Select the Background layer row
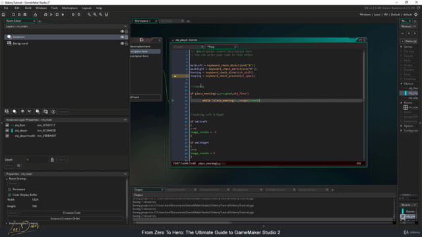 click(x=66, y=43)
